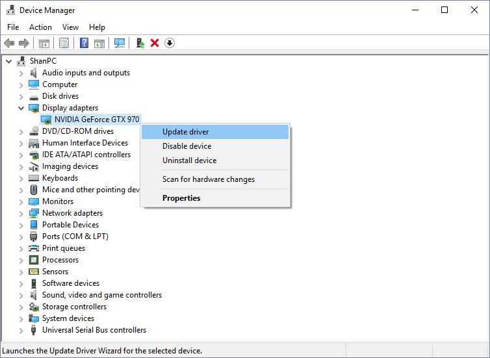Viewport: 490px width, 358px height.
Task: Click the Ports (COM & LPT) plug icon
Action: (x=33, y=237)
